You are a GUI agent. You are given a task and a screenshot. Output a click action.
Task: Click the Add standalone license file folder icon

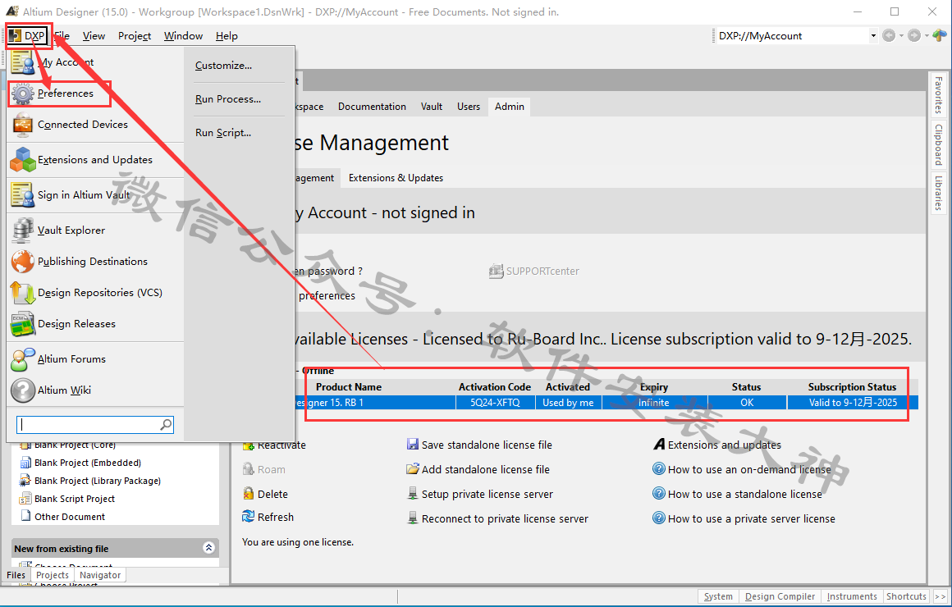[x=413, y=469]
